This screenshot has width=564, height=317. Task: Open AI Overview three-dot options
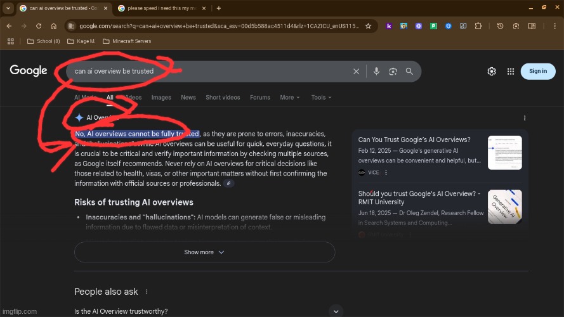tap(525, 118)
